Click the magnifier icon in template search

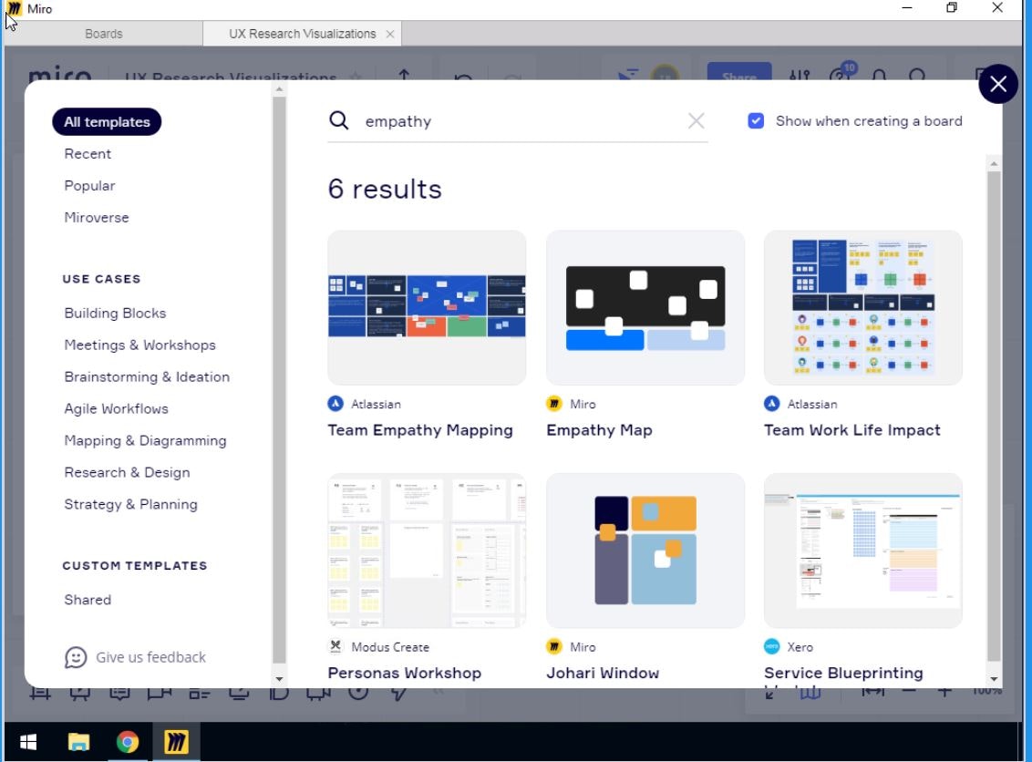click(338, 120)
